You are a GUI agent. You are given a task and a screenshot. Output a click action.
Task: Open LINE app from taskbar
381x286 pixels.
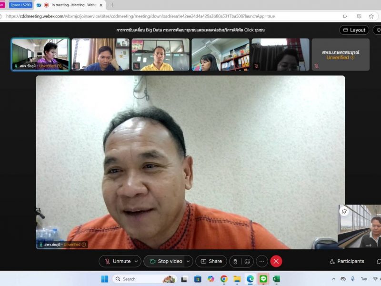[x=263, y=279]
